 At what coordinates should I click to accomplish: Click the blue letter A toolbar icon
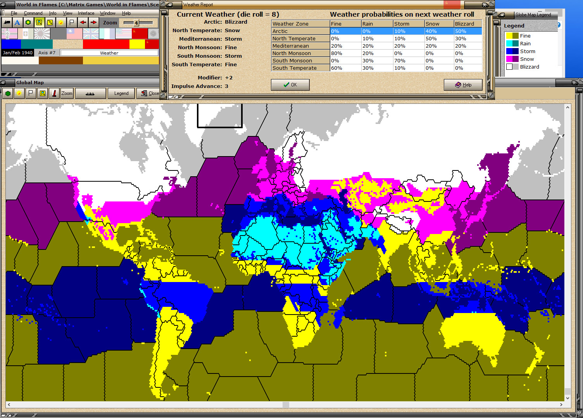17,22
